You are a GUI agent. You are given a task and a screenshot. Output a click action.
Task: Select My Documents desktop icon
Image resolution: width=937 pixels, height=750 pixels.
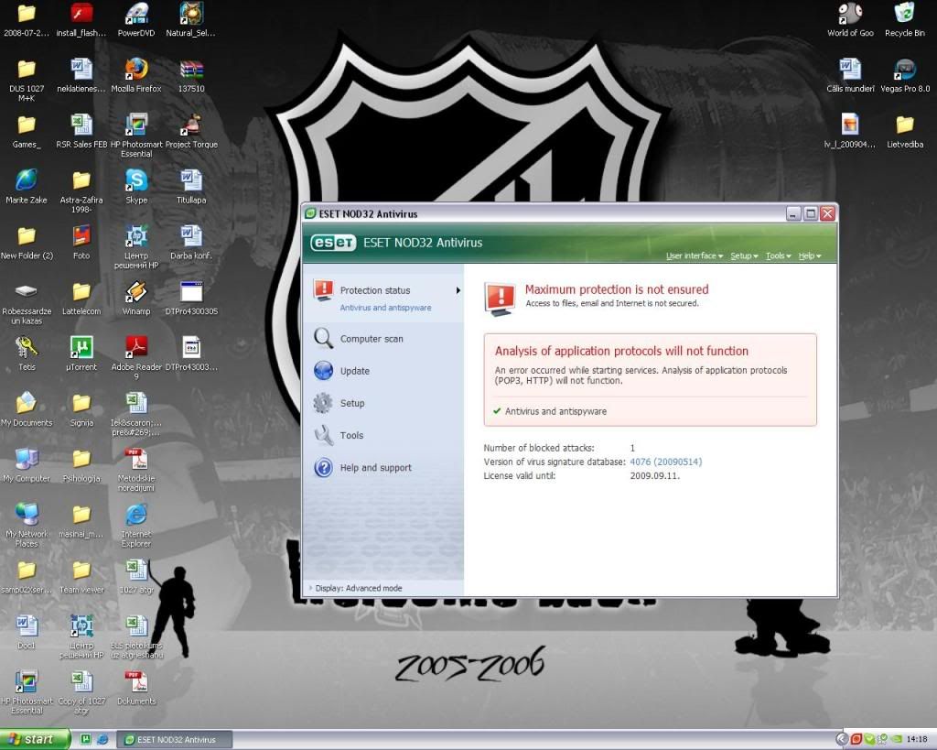pyautogui.click(x=27, y=409)
